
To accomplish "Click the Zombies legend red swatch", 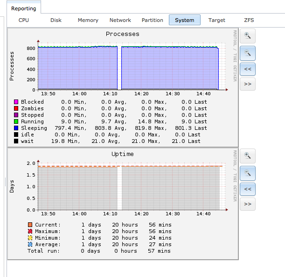I will pos(16,108).
